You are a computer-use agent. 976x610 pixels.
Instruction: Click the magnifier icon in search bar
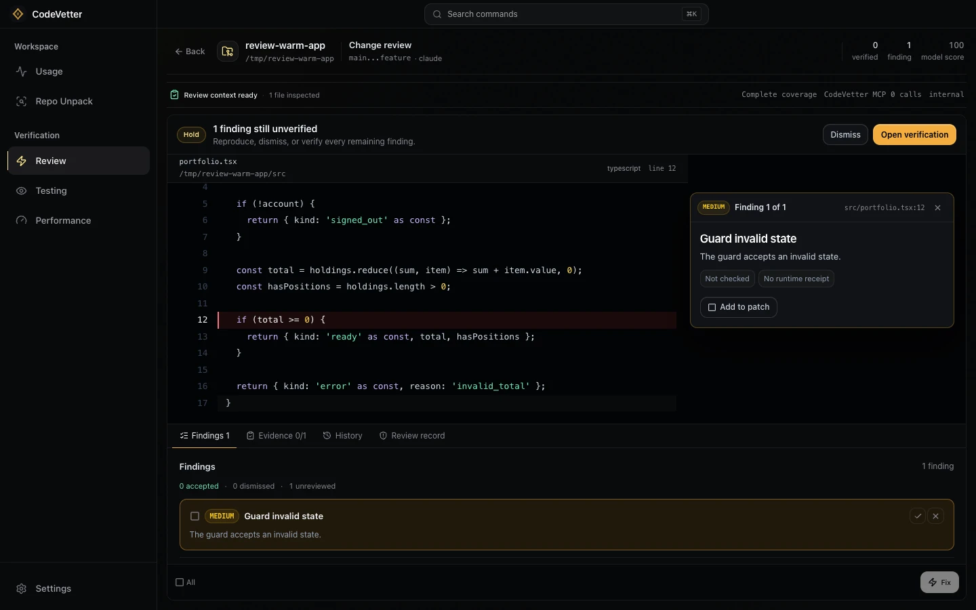coord(437,14)
